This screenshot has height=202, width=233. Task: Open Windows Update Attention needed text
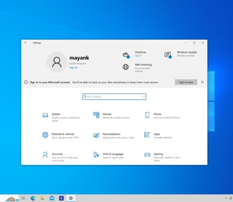click(x=185, y=56)
